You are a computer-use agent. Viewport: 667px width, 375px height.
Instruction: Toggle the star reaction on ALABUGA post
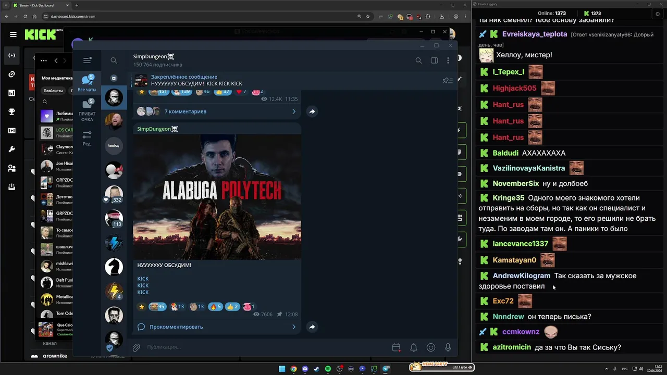pos(141,307)
